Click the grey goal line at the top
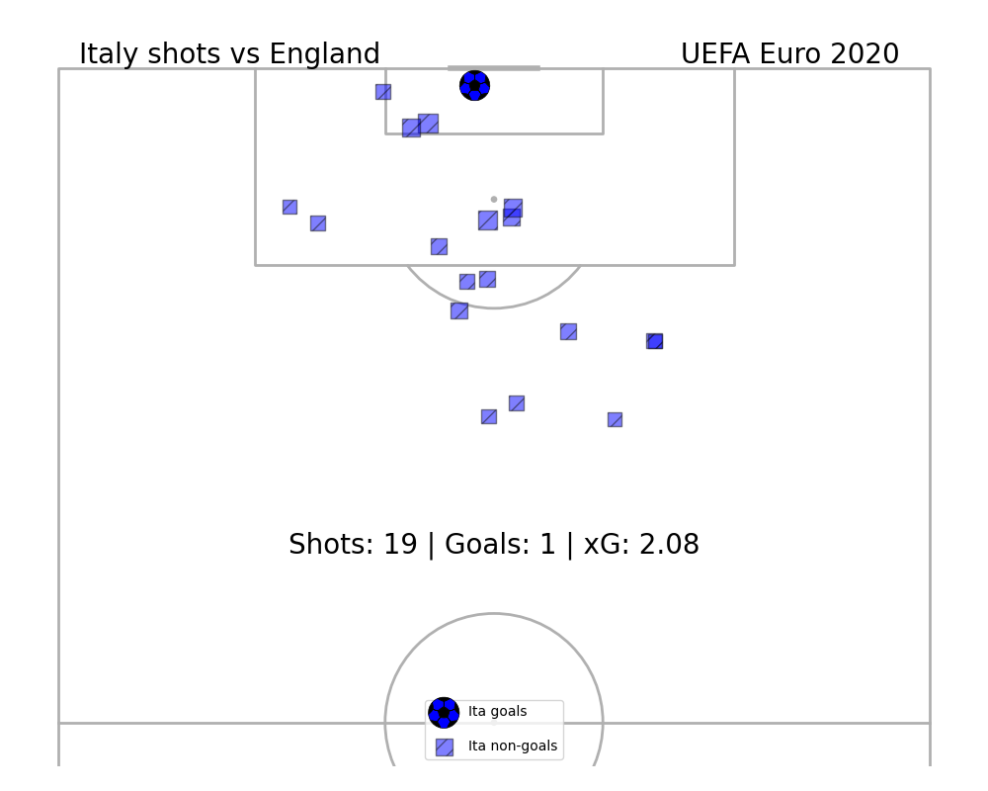Image resolution: width=988 pixels, height=791 pixels. (x=494, y=67)
